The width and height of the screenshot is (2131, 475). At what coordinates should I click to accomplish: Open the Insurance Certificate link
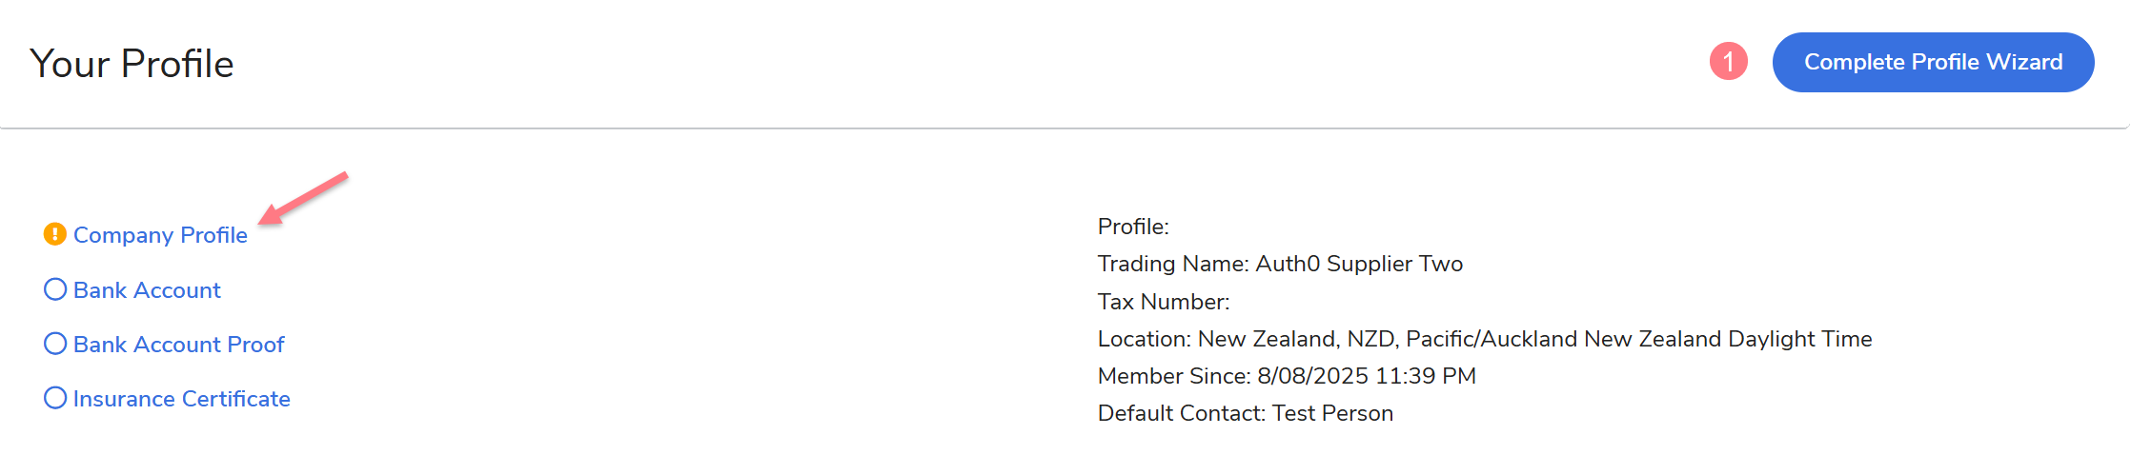[181, 399]
